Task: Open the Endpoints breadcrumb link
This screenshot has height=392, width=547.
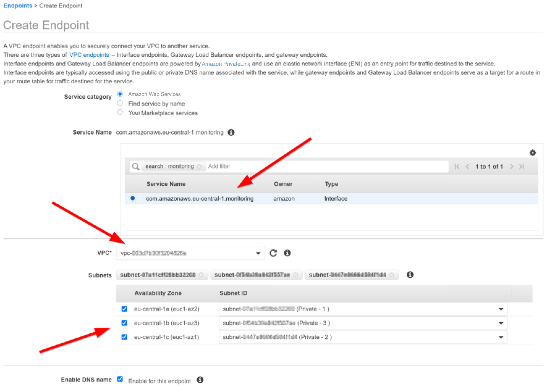Action: (x=18, y=6)
